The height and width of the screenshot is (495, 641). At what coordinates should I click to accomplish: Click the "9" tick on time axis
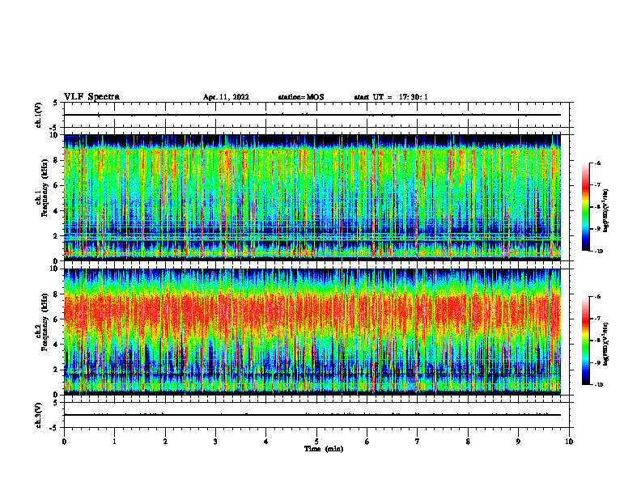[x=518, y=442]
